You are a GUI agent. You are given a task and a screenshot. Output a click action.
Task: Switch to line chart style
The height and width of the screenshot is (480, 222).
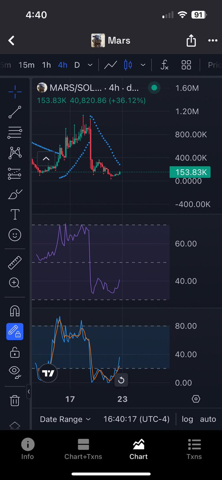[110, 65]
